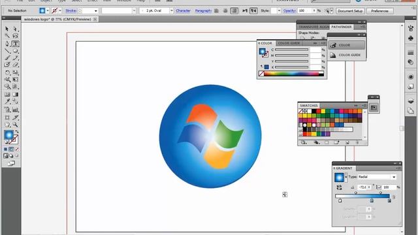Select the Column Graph tool
Image resolution: width=418 pixels, height=235 pixels.
[x=15, y=110]
